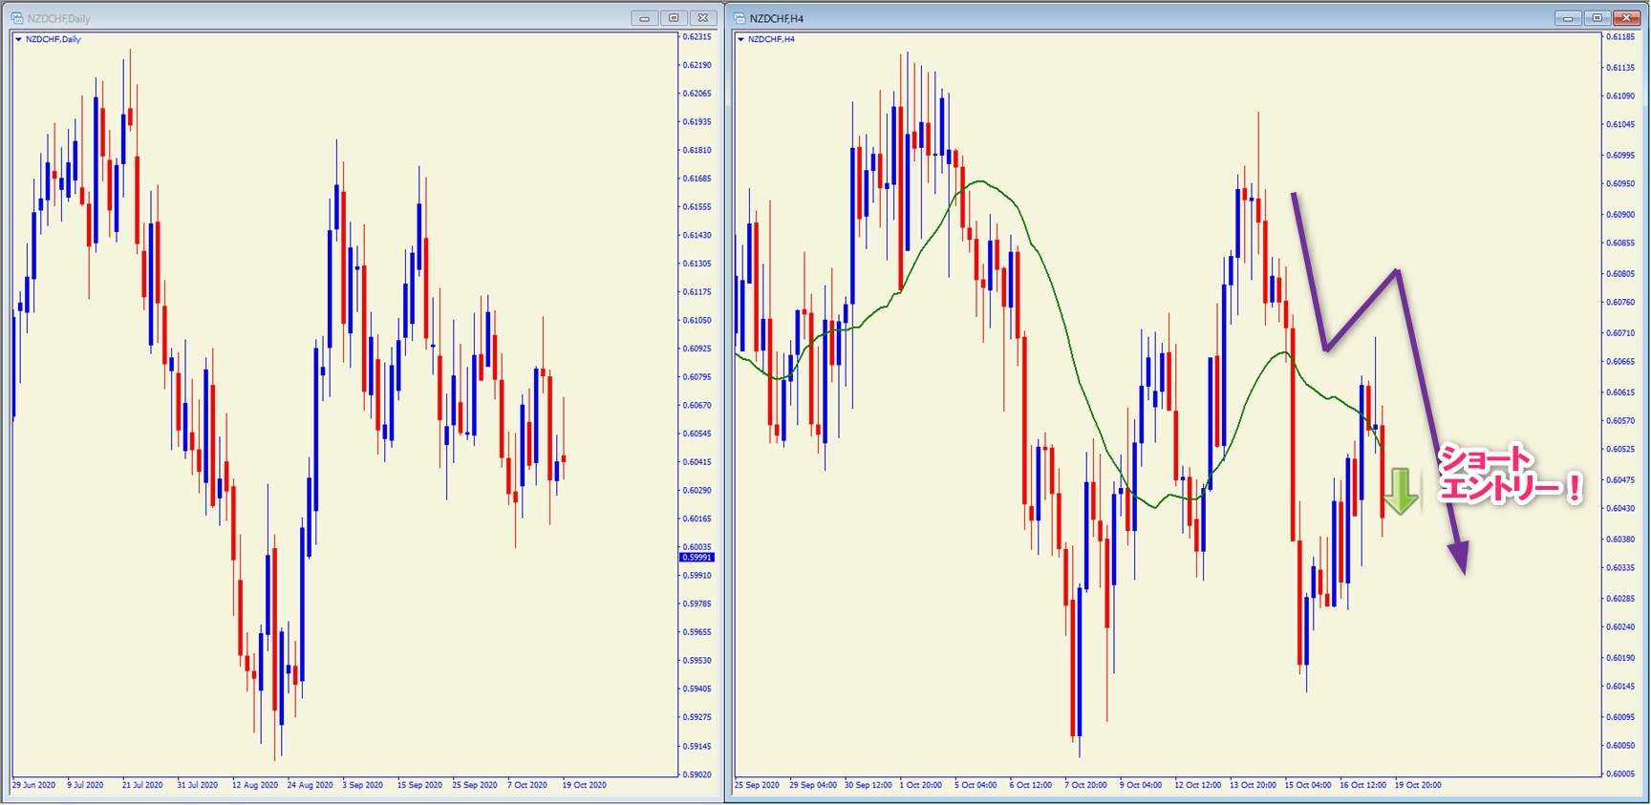Select 0.60925 on the Daily price scale
Viewport: 1651px width, 805px height.
[x=697, y=349]
